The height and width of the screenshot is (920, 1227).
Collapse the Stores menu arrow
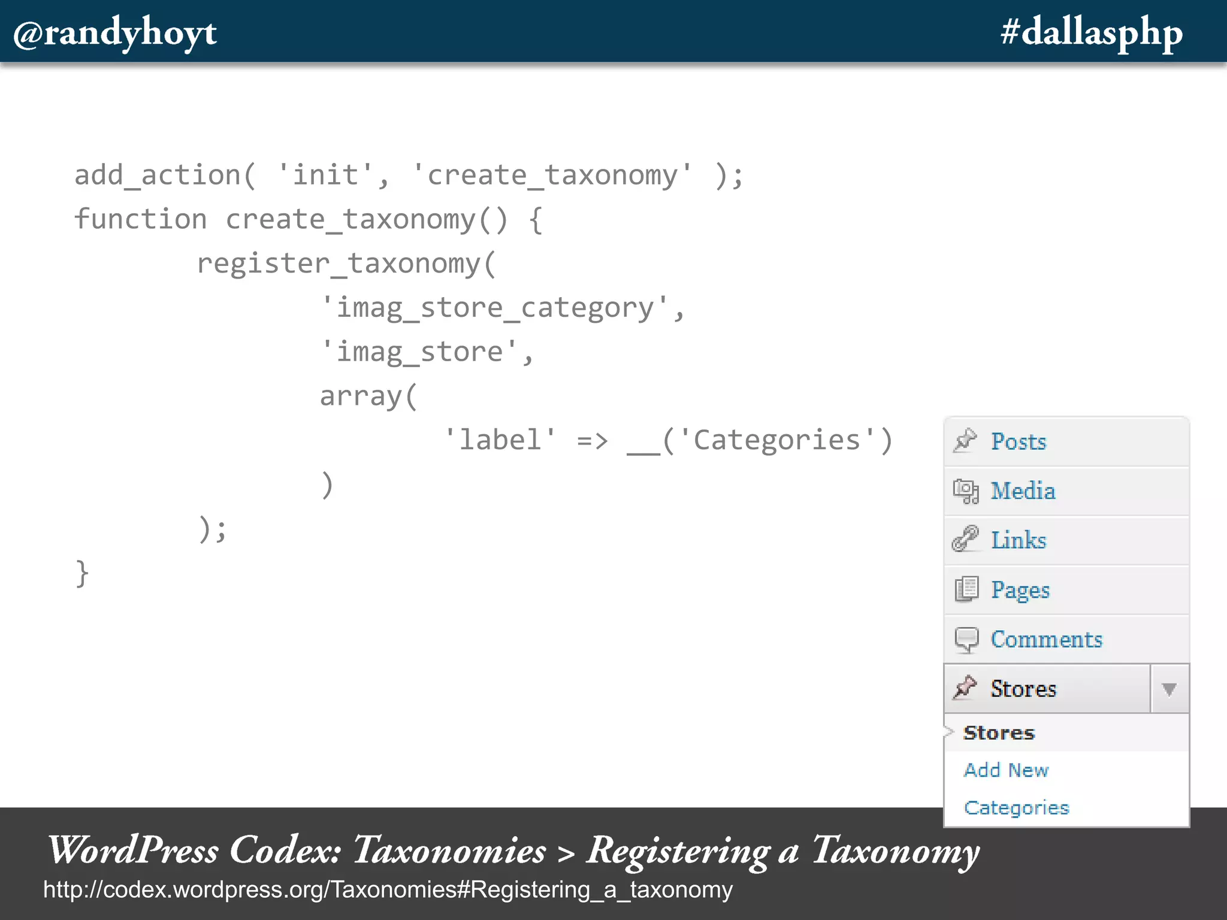(1169, 689)
